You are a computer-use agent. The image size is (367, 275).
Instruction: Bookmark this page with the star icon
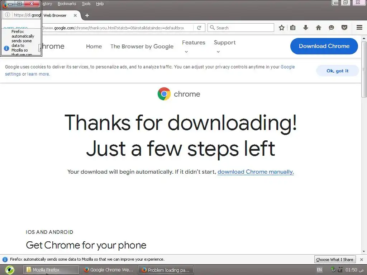pos(282,28)
